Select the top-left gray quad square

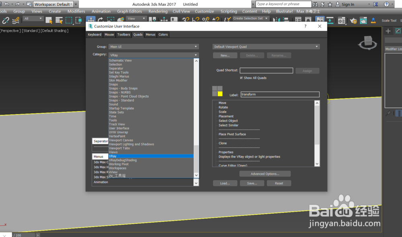pyautogui.click(x=215, y=88)
